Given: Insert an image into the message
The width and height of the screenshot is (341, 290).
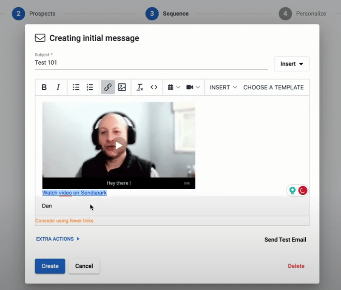Looking at the screenshot, I should tap(122, 87).
